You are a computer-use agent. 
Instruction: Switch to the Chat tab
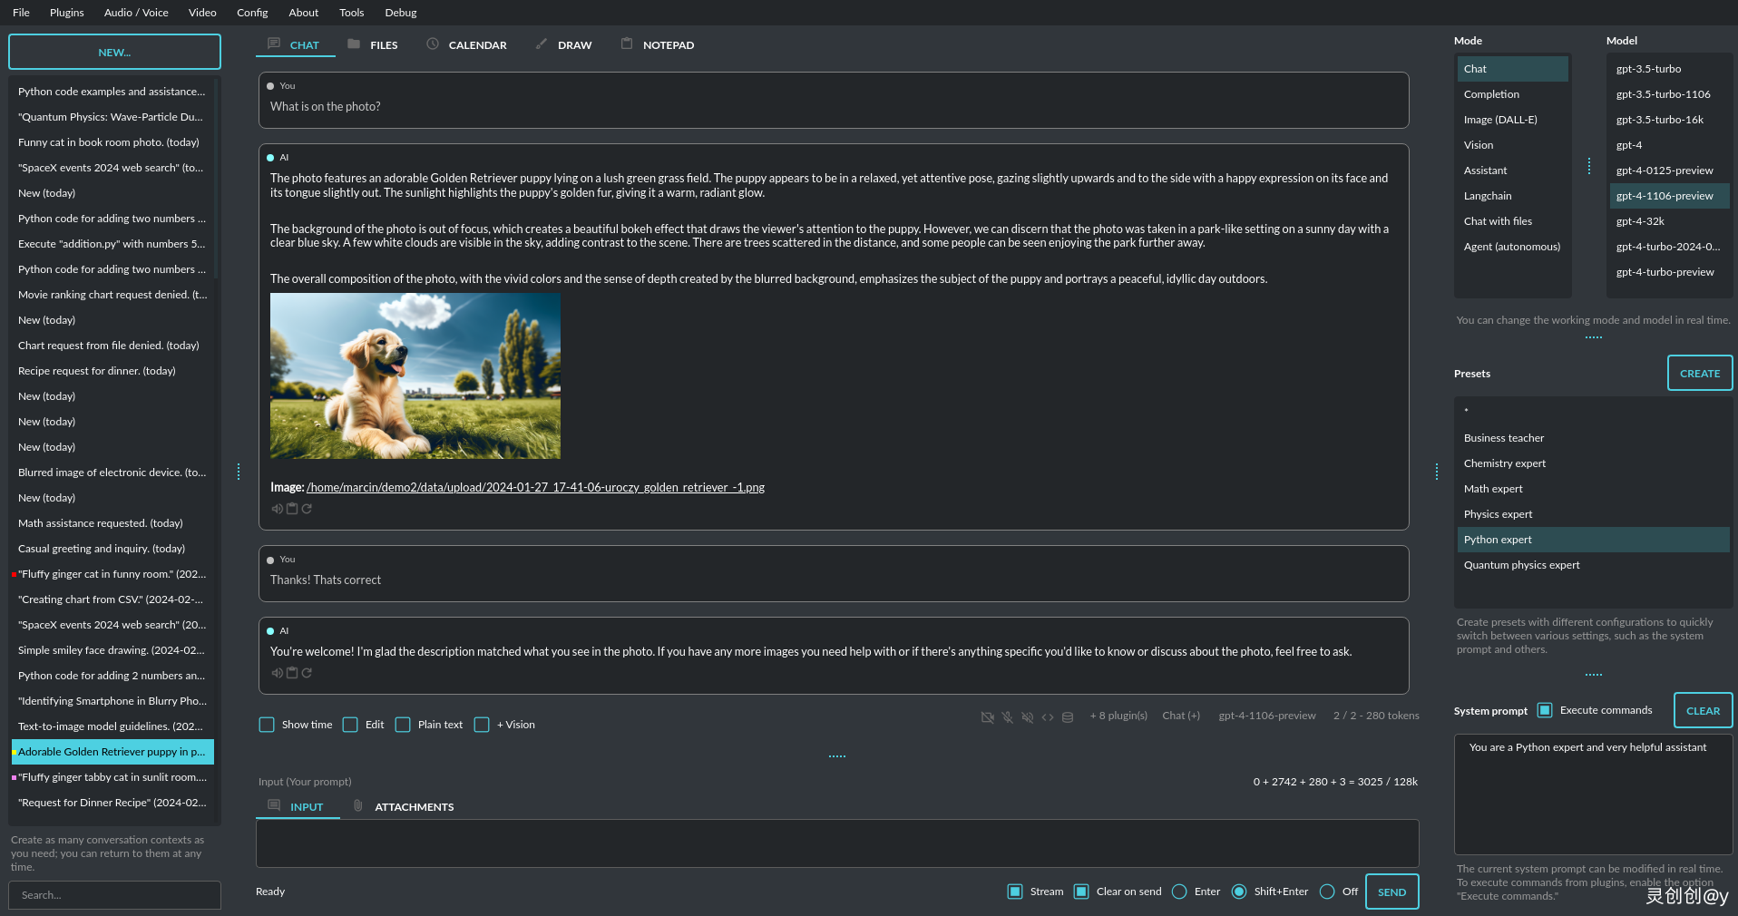(295, 44)
